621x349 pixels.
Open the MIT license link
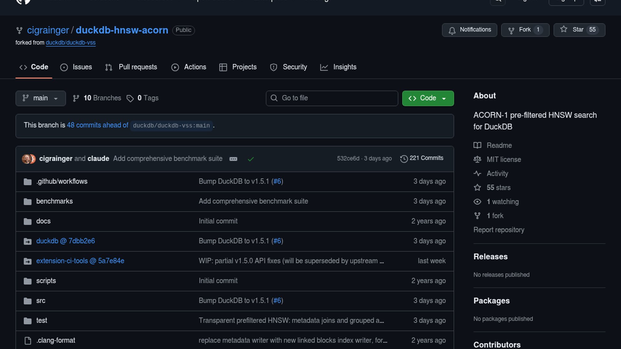point(504,160)
